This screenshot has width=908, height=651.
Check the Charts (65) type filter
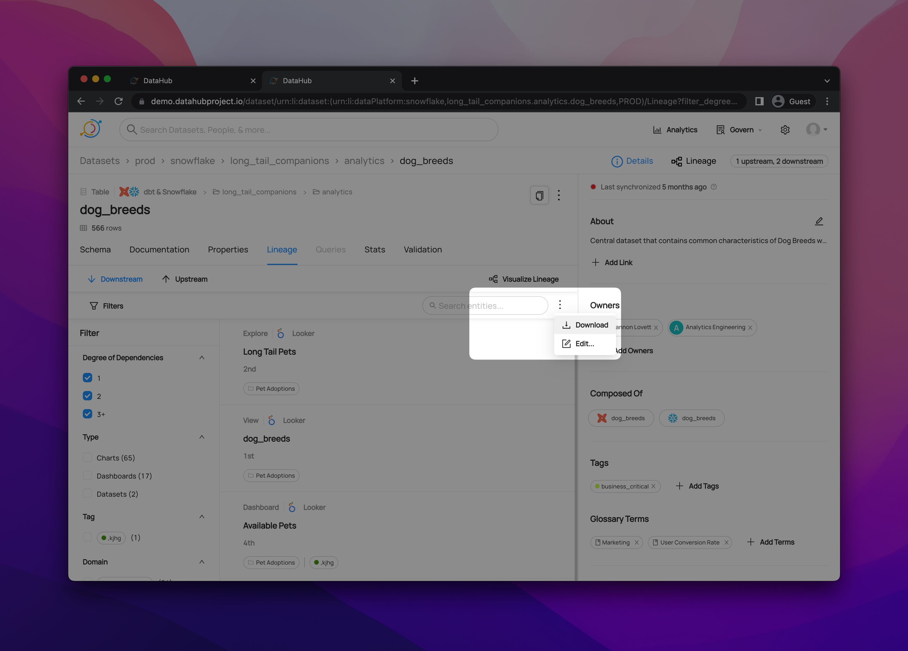(87, 458)
